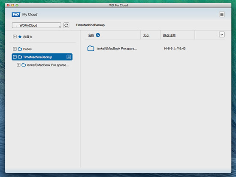Click the name column sort arrow icon

tap(98, 35)
